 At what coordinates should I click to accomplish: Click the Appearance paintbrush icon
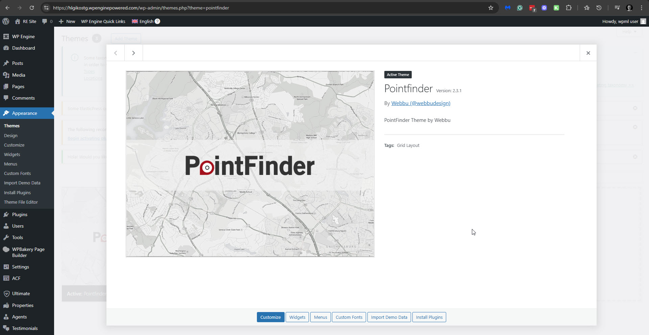click(6, 113)
